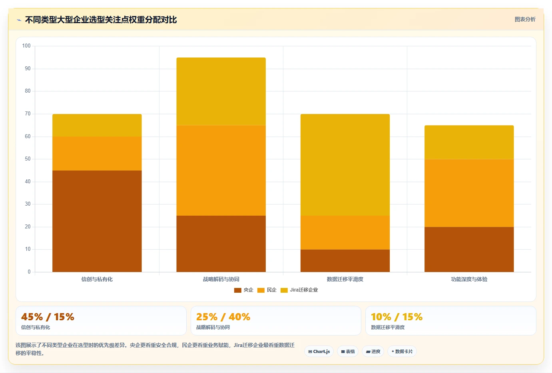Click the Jira迁移企业 segment of 战略解码与协同 bar

tap(221, 91)
